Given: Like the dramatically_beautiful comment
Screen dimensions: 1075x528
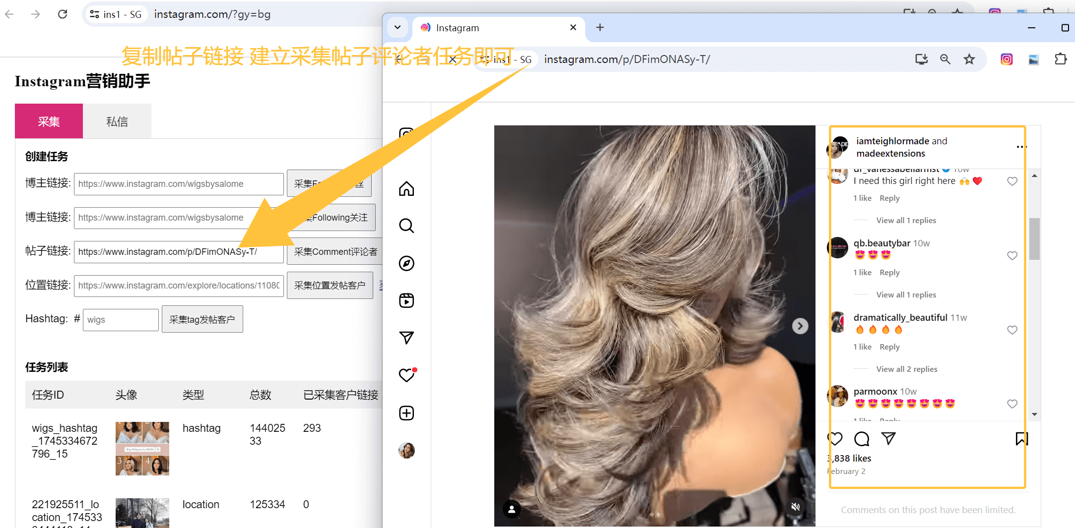Looking at the screenshot, I should coord(1012,330).
